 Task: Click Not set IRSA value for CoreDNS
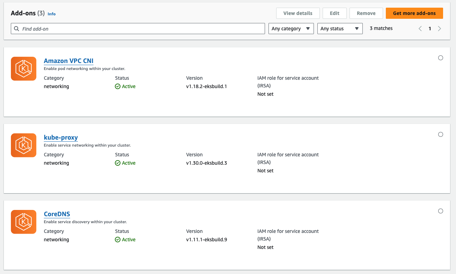pyautogui.click(x=265, y=247)
